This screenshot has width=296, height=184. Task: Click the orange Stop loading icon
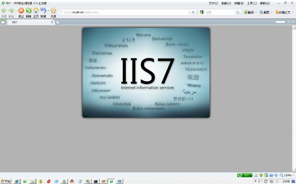[x=21, y=10]
